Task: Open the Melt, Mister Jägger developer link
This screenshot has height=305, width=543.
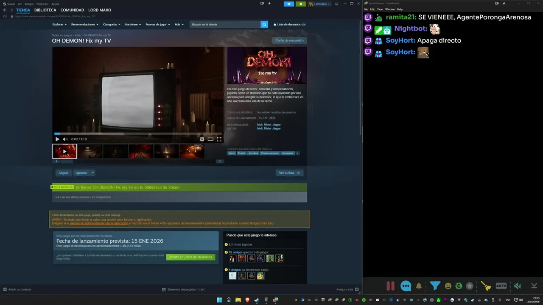Action: (x=269, y=125)
